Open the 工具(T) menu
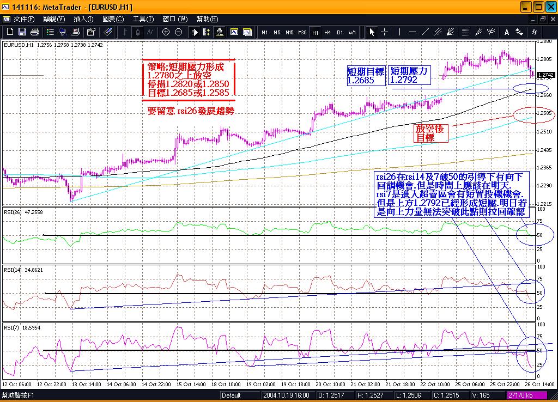The width and height of the screenshot is (558, 402). click(143, 19)
